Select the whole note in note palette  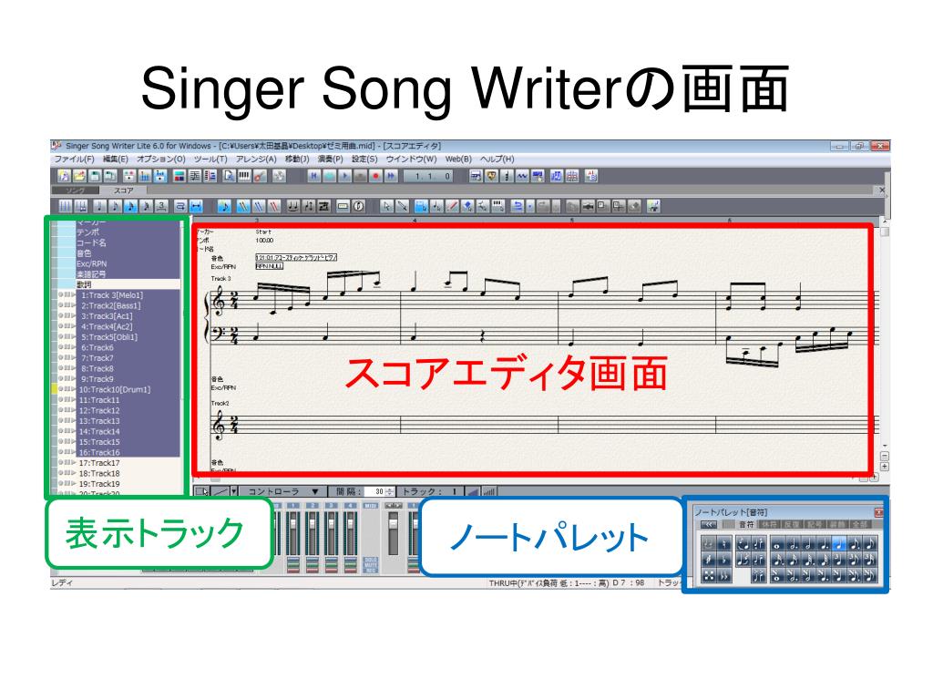pos(777,543)
